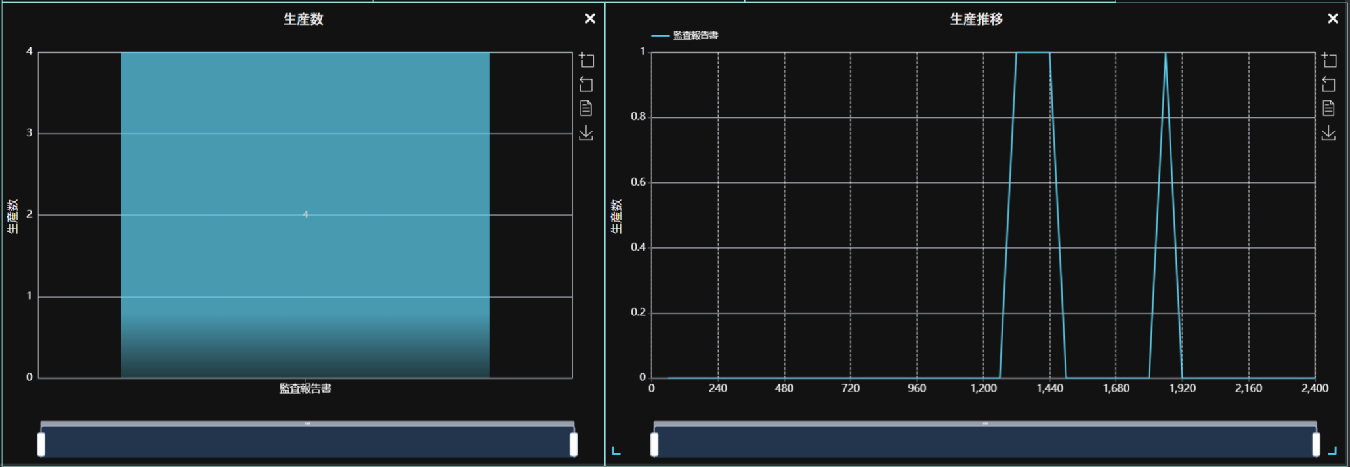The image size is (1350, 467).
Task: Click left handle of 生産推移 zoom slider
Action: [x=654, y=444]
